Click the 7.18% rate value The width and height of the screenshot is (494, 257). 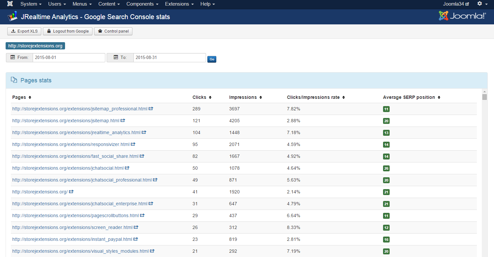pos(294,132)
